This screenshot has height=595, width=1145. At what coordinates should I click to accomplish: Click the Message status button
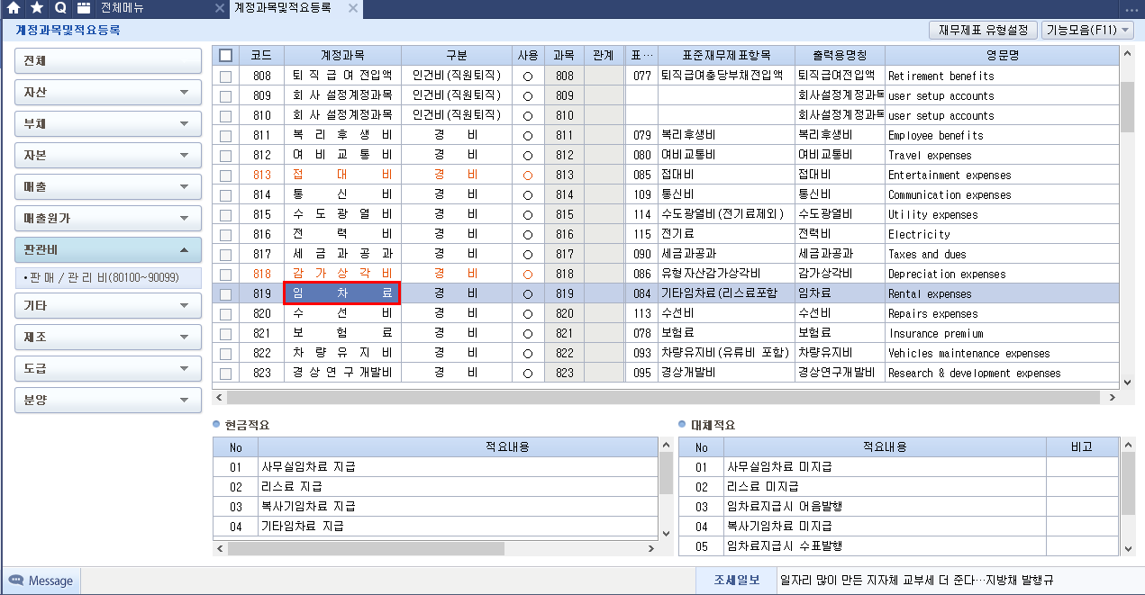click(x=41, y=581)
